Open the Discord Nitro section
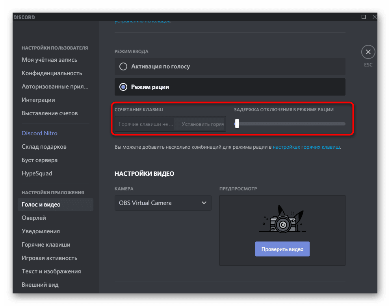390x306 pixels. [39, 133]
